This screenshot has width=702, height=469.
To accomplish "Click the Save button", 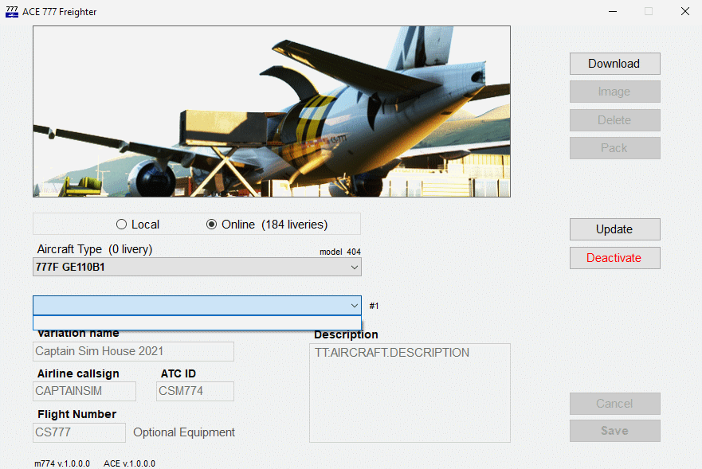I will (614, 431).
